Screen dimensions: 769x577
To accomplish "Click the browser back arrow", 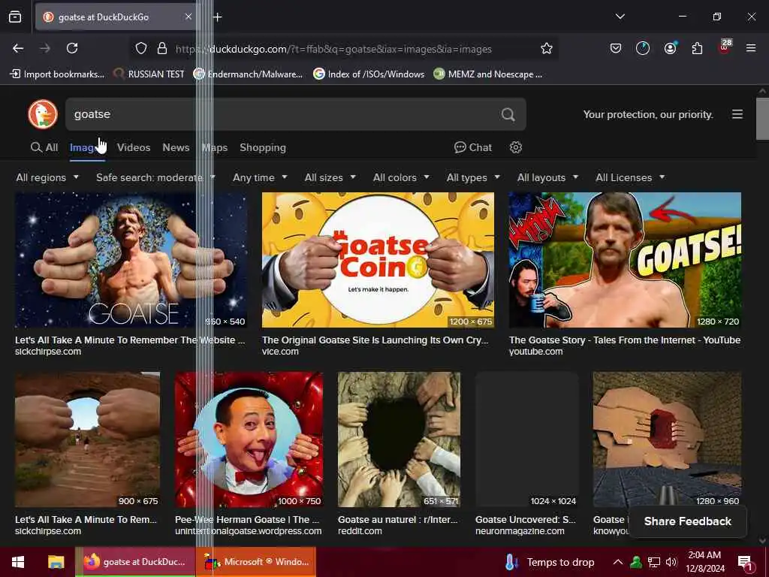I will 18,48.
